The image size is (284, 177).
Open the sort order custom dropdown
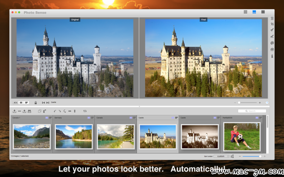[x=221, y=156]
